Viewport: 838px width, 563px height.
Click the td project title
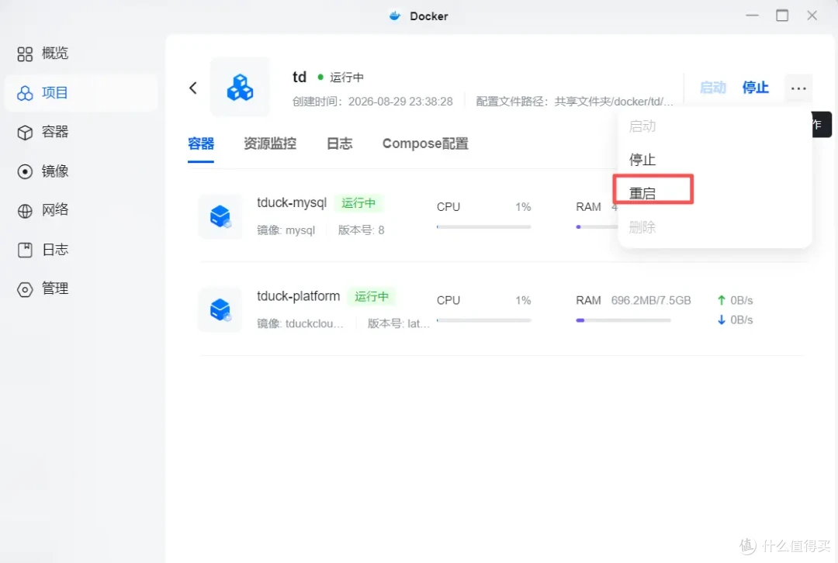tap(300, 77)
